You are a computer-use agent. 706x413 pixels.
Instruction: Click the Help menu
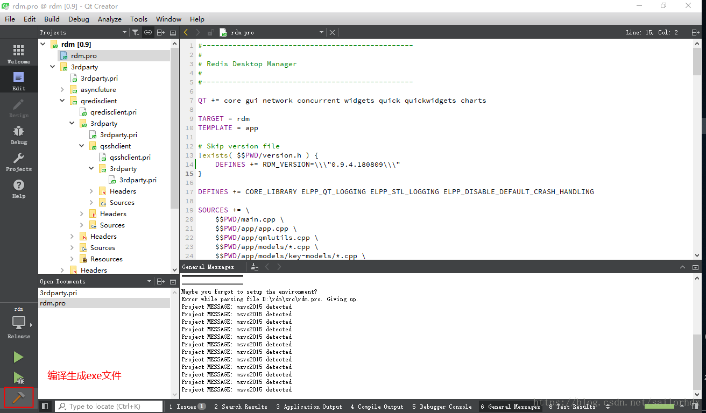197,19
